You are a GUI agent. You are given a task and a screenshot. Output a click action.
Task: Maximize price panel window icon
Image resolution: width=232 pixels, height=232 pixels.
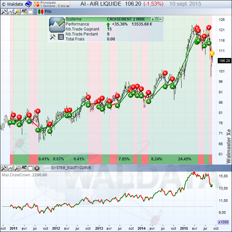[x=30, y=12]
